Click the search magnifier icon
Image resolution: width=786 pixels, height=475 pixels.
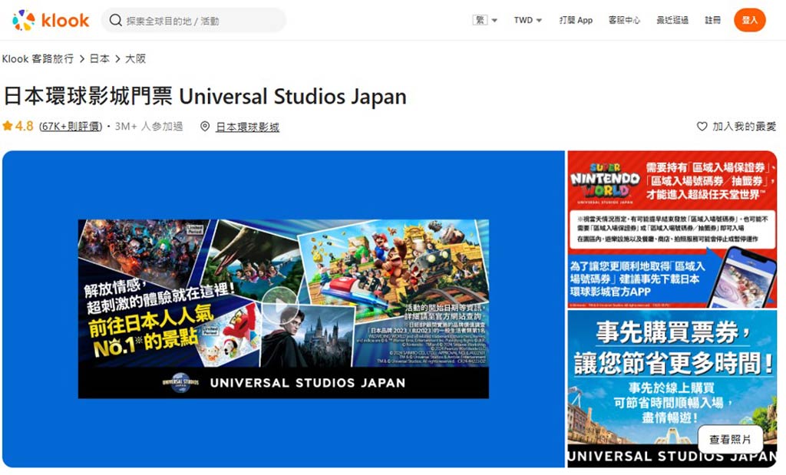pyautogui.click(x=115, y=21)
